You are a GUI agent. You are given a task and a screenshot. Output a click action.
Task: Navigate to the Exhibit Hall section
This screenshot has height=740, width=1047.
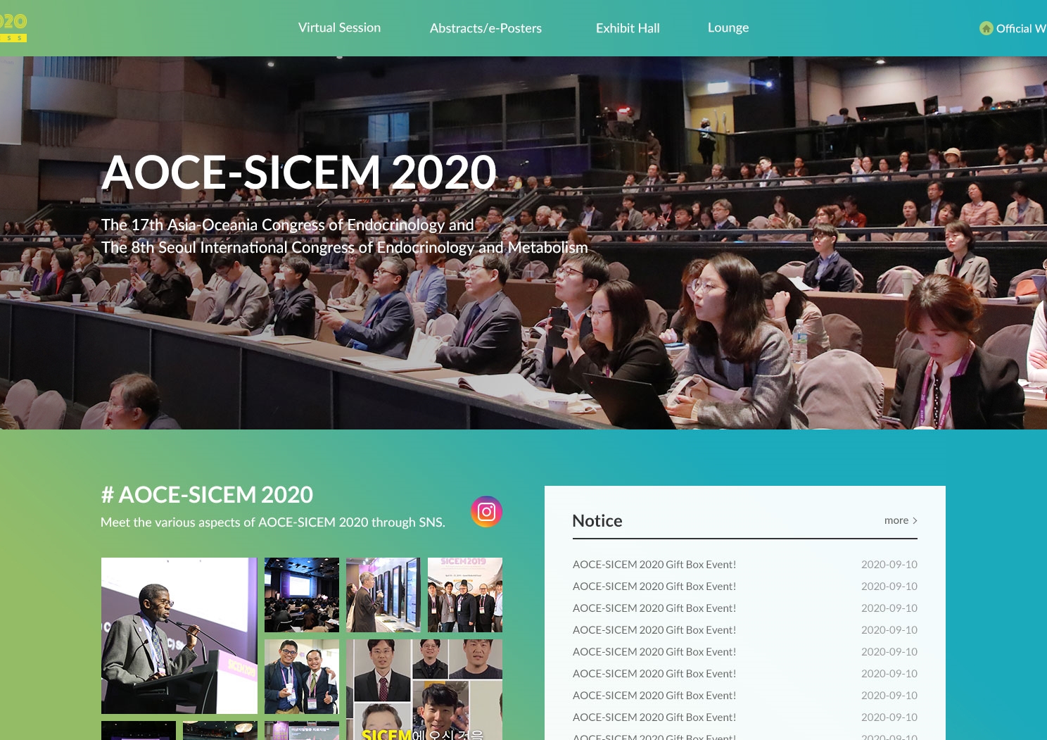pyautogui.click(x=628, y=28)
